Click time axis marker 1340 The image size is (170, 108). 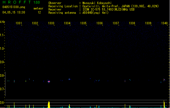[164, 23]
